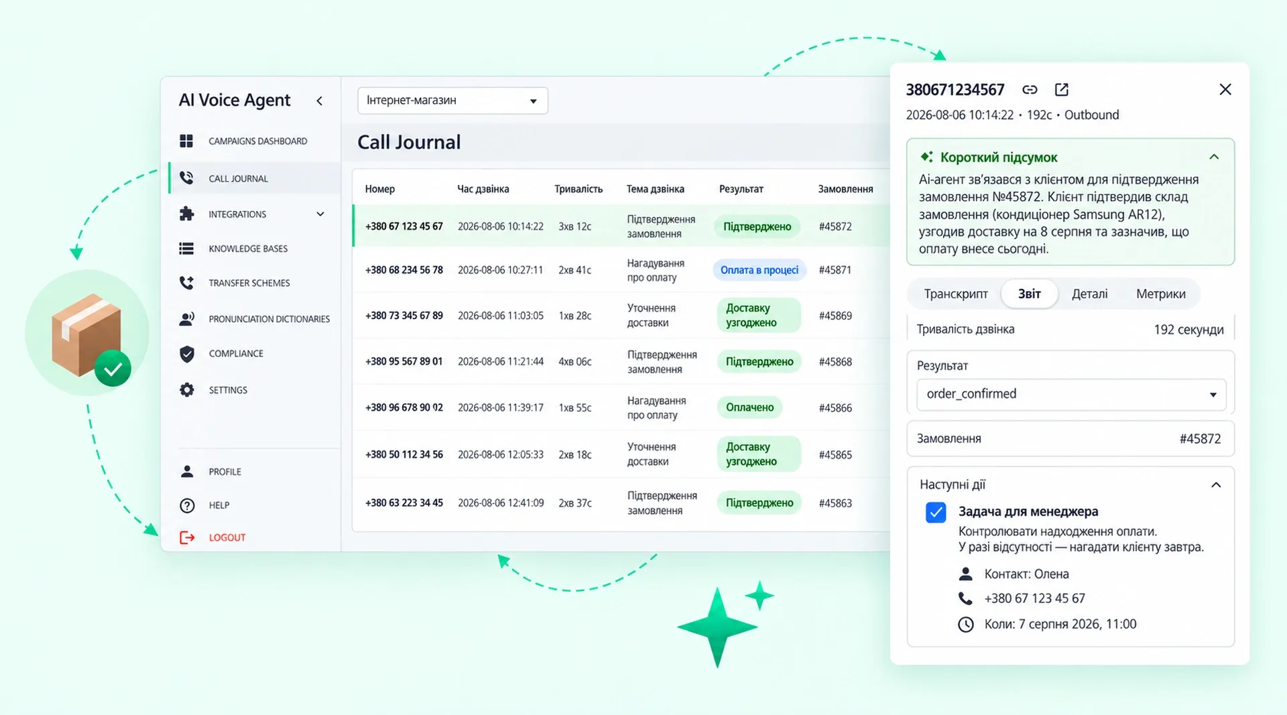Open the Help question mark icon
Viewport: 1287px width, 715px height.
[187, 505]
